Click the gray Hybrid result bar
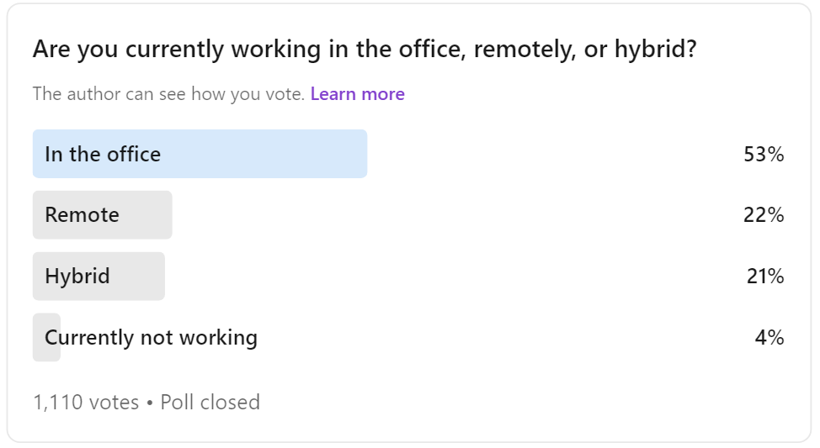Image resolution: width=820 pixels, height=448 pixels. click(139, 277)
